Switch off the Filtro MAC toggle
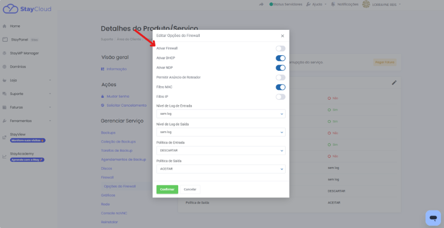The height and width of the screenshot is (228, 444). click(281, 87)
